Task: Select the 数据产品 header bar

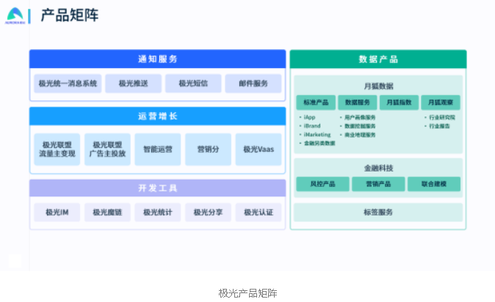Action: 378,59
